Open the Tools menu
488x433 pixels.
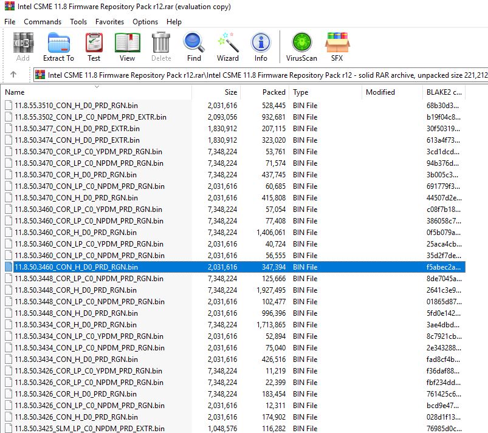(78, 22)
